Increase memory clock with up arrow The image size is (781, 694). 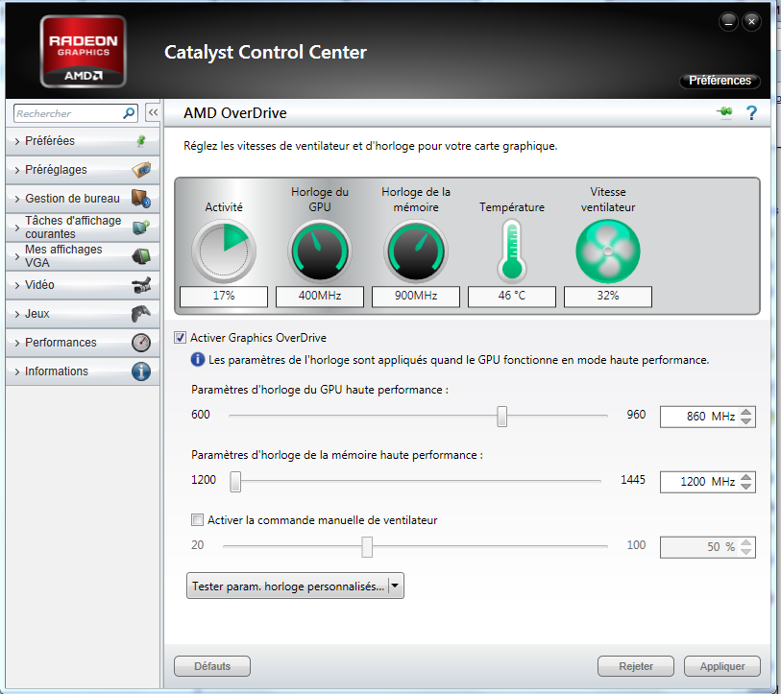coord(746,477)
